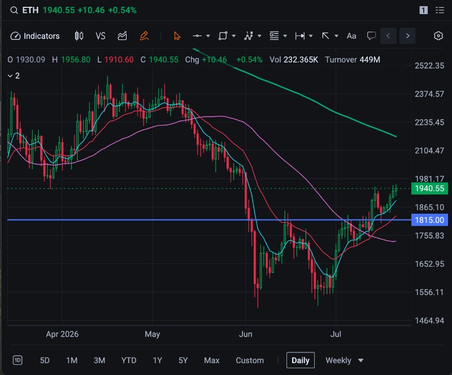
Task: Toggle the watchlist side panel icon
Action: click(x=440, y=10)
